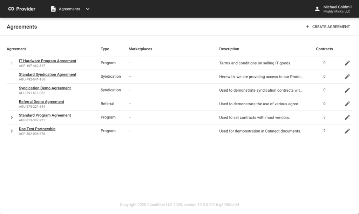This screenshot has width=359, height=214.
Task: Edit Syndication Demo Agreement with pencil icon
Action: coord(347,90)
